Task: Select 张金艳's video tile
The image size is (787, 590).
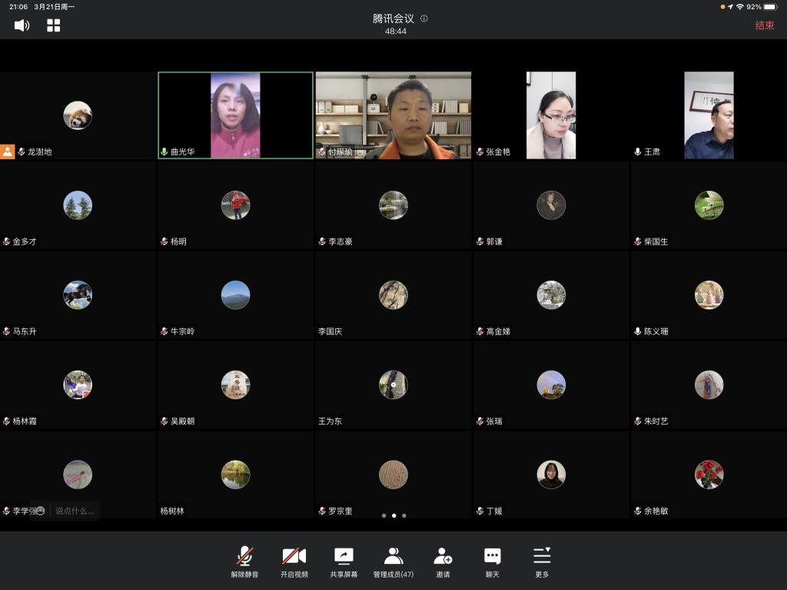Action: click(x=550, y=115)
